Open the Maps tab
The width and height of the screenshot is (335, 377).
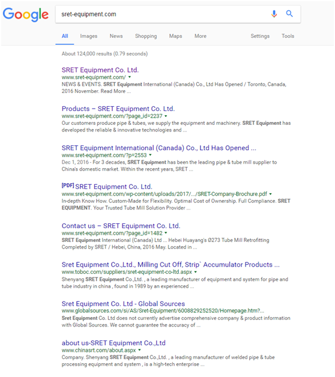click(175, 36)
